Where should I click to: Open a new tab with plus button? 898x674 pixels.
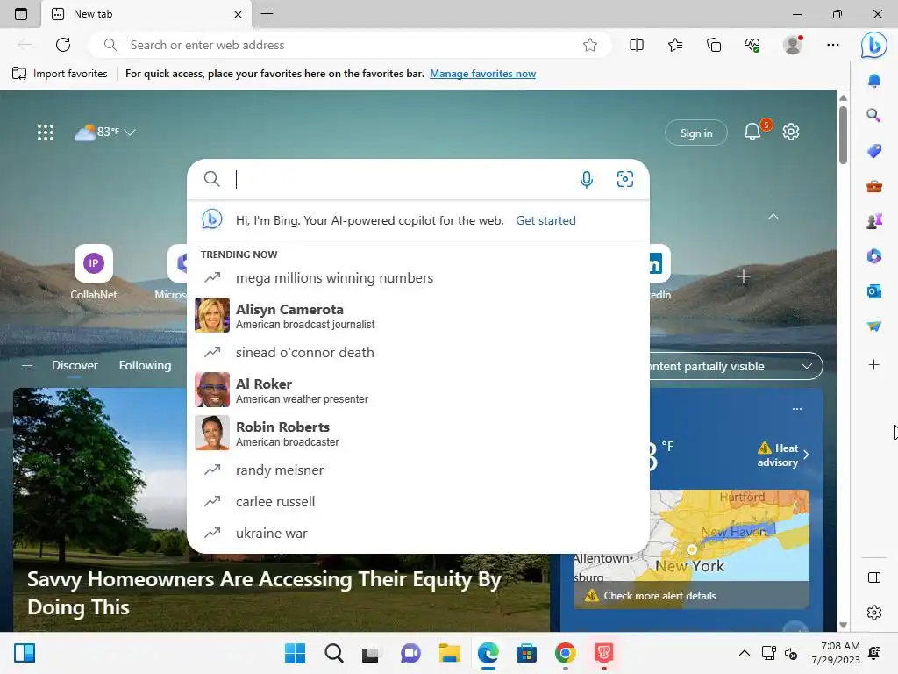pyautogui.click(x=267, y=14)
